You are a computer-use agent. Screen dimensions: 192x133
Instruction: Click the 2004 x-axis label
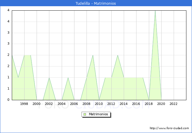pos(62,104)
